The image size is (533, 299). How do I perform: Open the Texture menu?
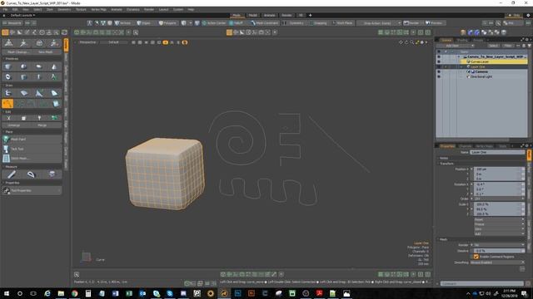81,9
